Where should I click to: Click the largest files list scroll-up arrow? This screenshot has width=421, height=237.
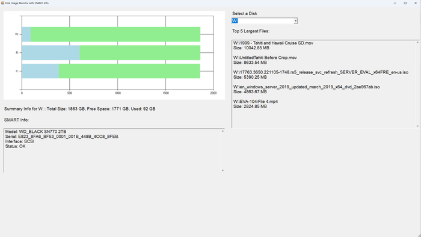pyautogui.click(x=417, y=43)
